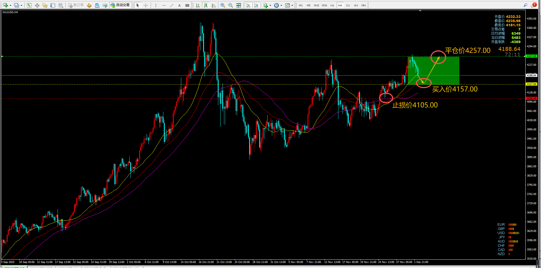Expand the profiles dropdown arrow
Screen dimensions: 541x268
pyautogui.click(x=21, y=5)
